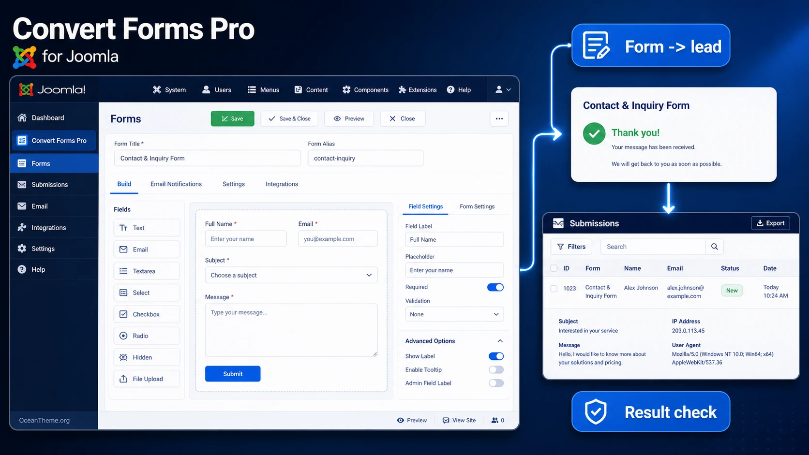Add a Textarea field
Viewport: 809px width, 455px height.
tap(147, 271)
